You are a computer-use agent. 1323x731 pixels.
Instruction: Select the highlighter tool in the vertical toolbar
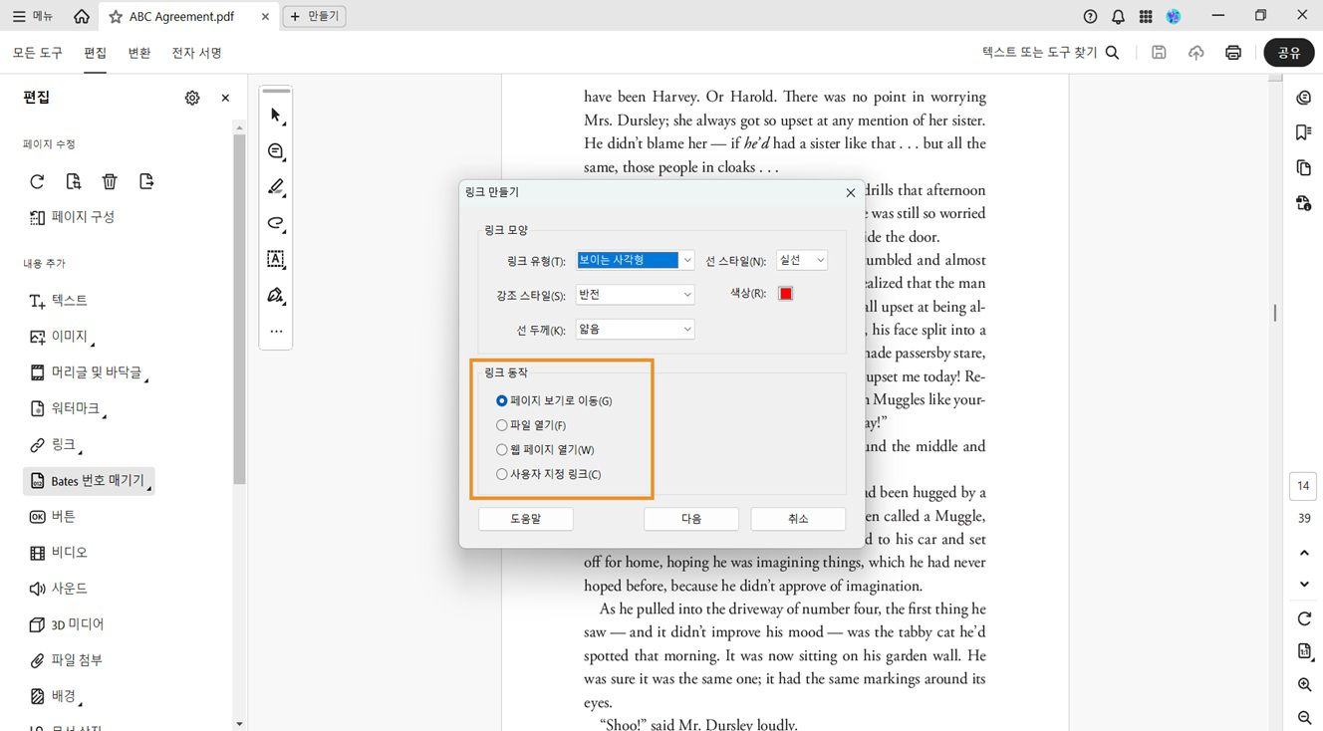click(275, 186)
